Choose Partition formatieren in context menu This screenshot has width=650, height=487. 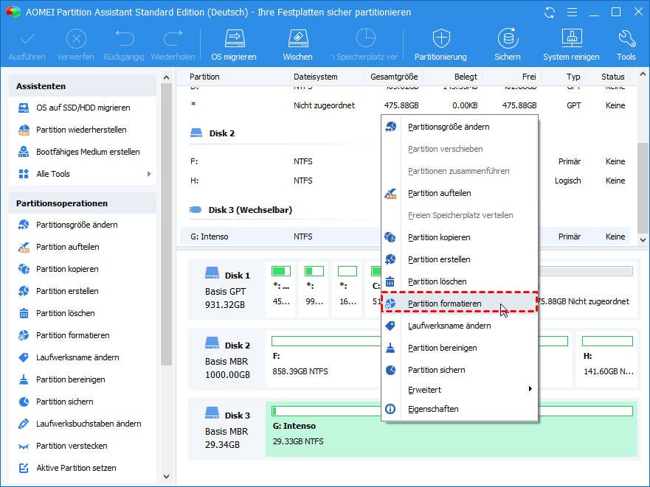(x=460, y=304)
